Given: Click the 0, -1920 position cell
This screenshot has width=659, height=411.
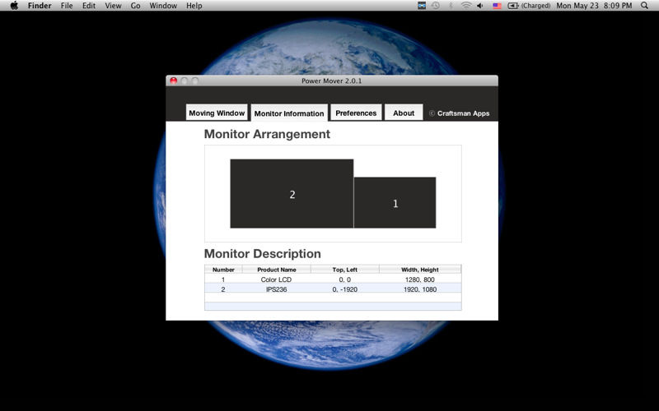Looking at the screenshot, I should coord(345,289).
